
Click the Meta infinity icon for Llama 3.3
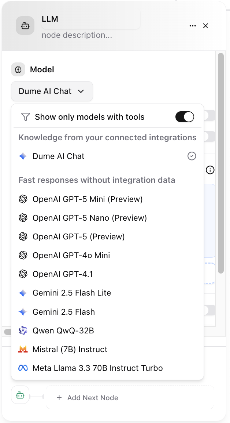23,368
